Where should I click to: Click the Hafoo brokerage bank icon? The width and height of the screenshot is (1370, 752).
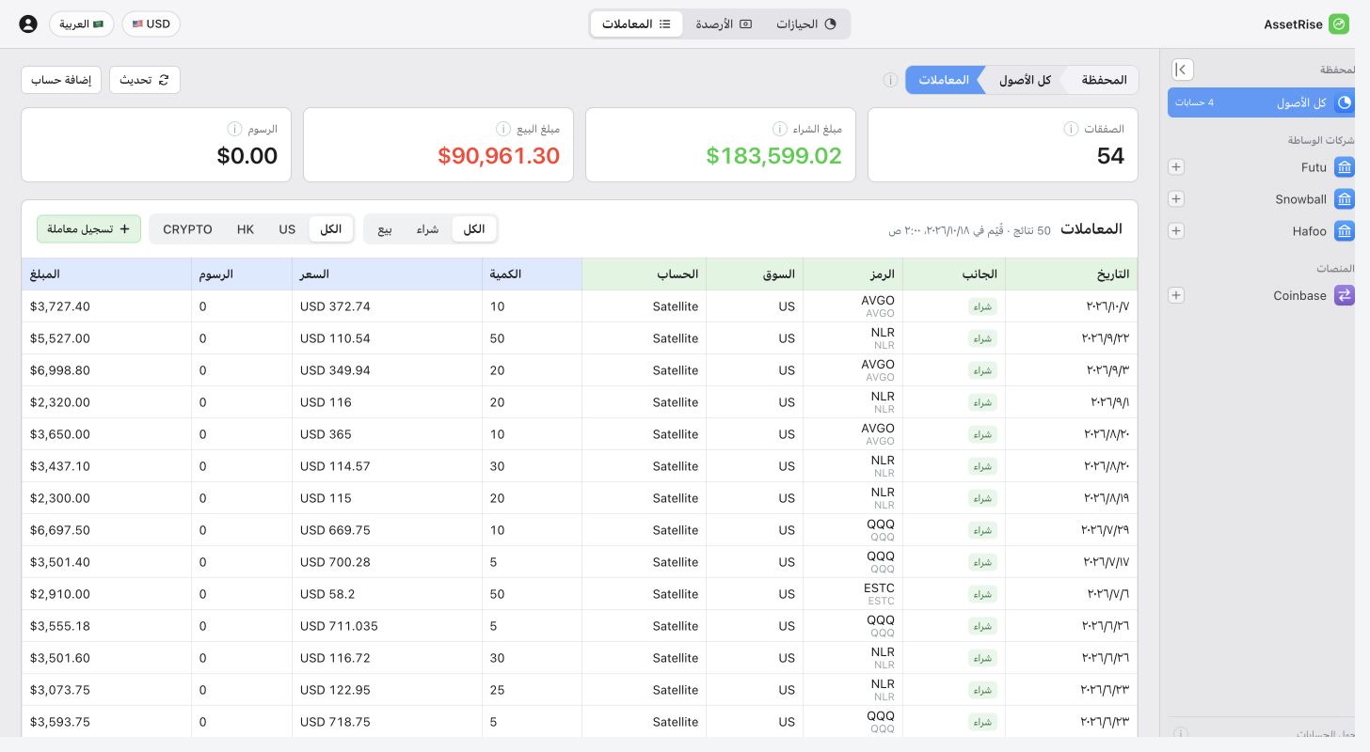click(1345, 231)
